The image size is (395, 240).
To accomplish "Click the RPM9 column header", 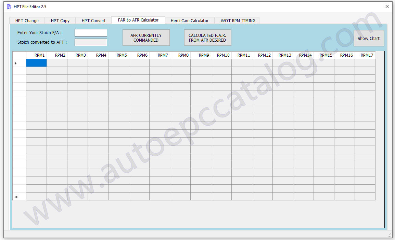I will point(201,55).
